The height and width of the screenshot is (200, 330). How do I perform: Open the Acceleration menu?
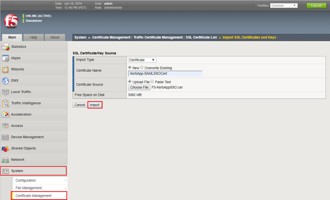click(34, 115)
